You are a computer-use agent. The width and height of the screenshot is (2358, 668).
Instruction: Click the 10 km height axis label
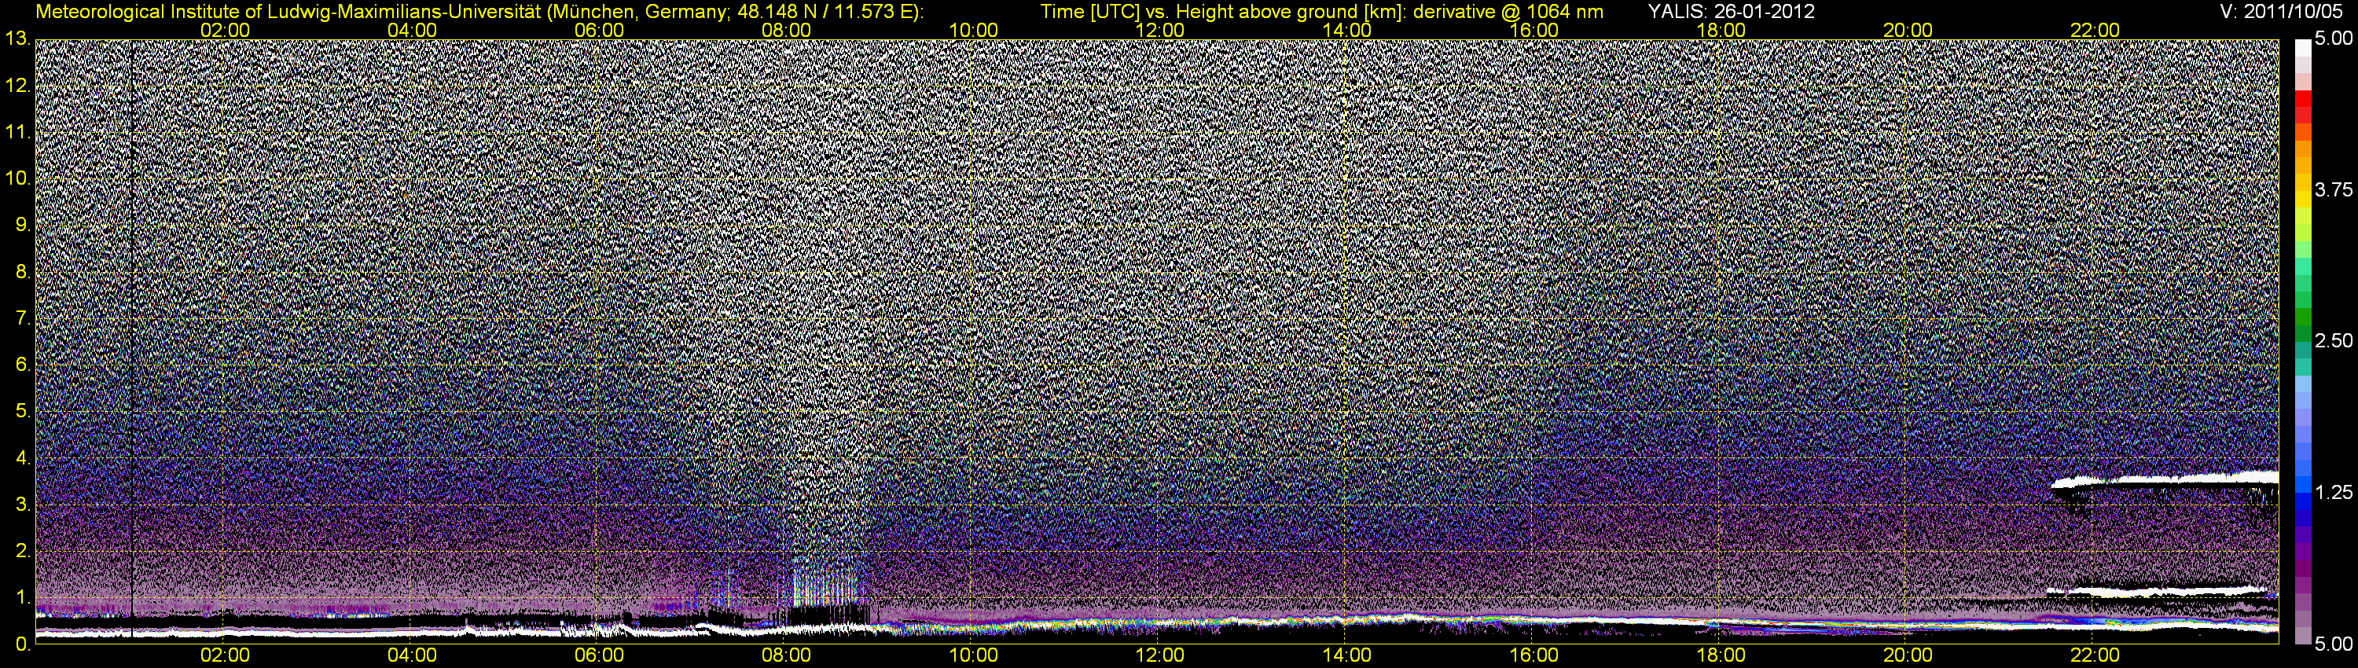pyautogui.click(x=17, y=178)
